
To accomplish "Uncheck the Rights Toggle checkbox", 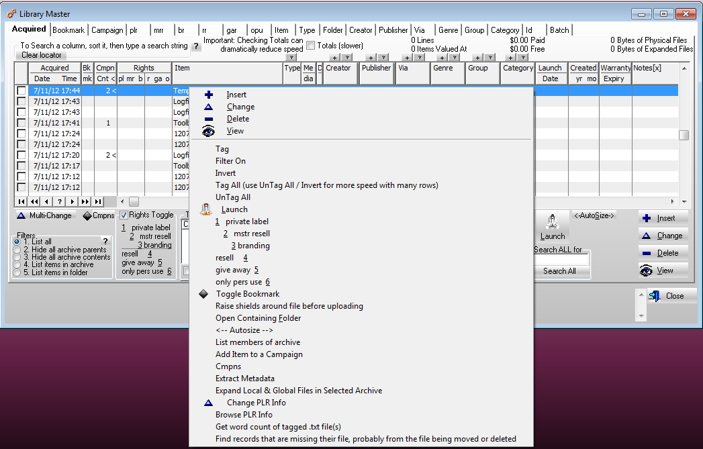I will [123, 214].
